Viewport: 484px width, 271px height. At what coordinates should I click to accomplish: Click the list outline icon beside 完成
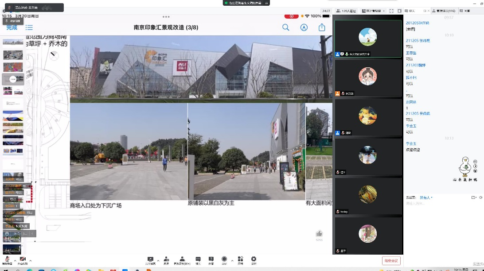(x=29, y=27)
